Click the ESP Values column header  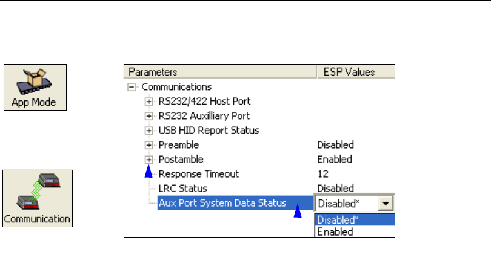click(x=347, y=72)
